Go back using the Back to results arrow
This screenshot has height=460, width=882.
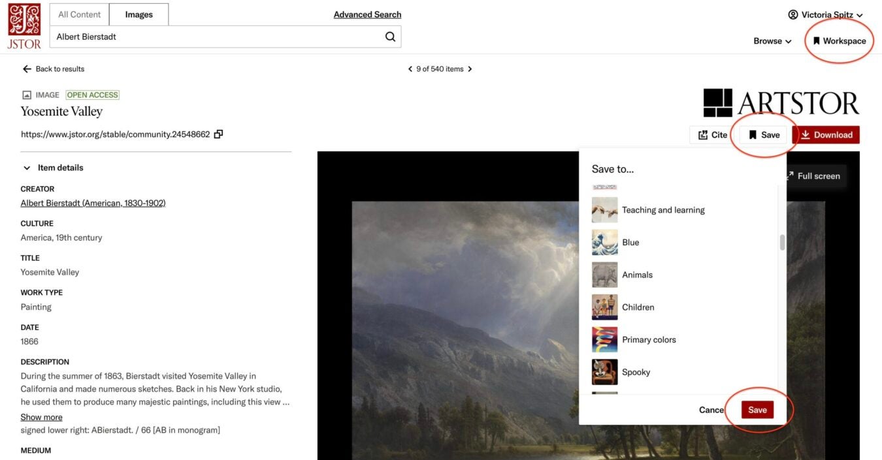(26, 69)
